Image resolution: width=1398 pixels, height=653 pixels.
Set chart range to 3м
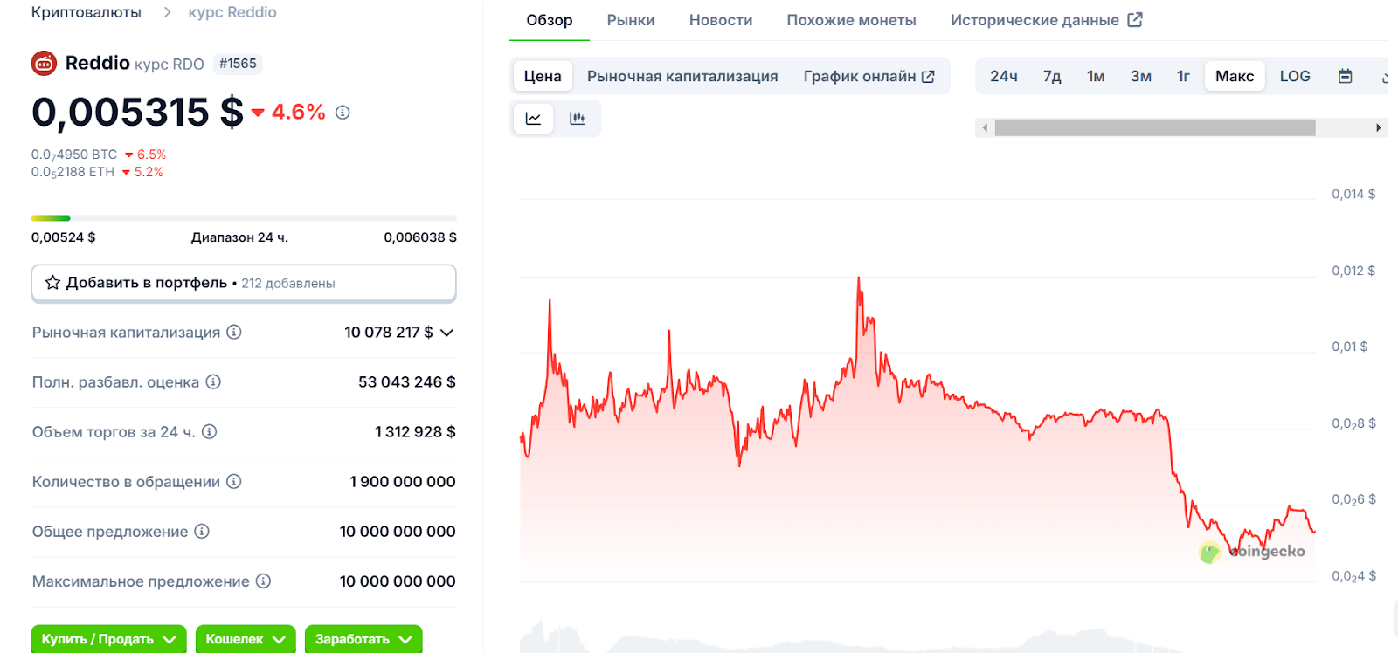click(x=1140, y=77)
